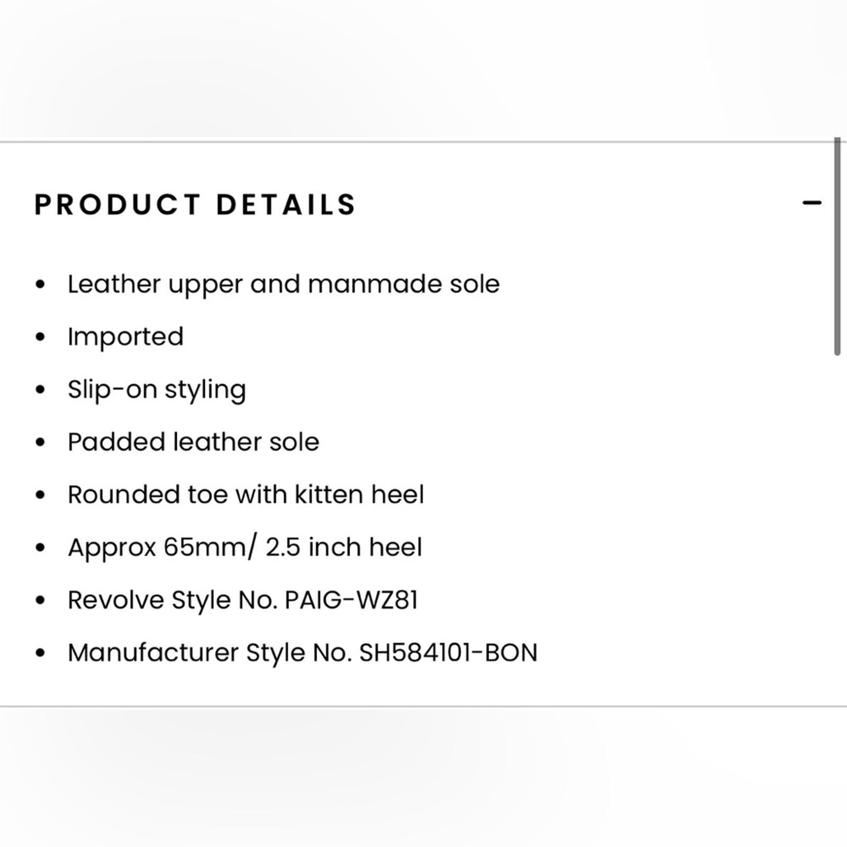
Task: Click the bullet beside Revolve Style No.
Action: coord(40,600)
